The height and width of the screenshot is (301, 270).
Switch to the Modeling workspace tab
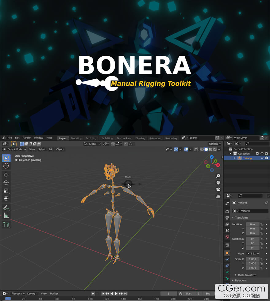[76, 138]
